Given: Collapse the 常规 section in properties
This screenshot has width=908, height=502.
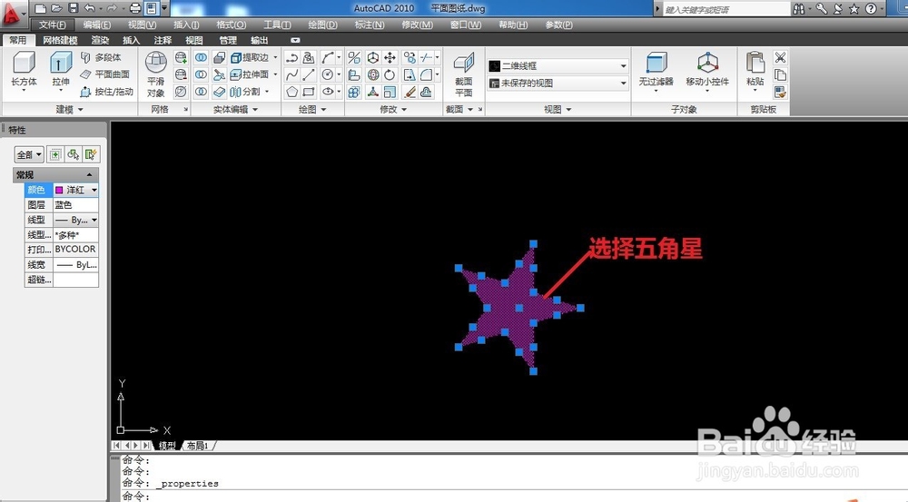Looking at the screenshot, I should (89, 174).
